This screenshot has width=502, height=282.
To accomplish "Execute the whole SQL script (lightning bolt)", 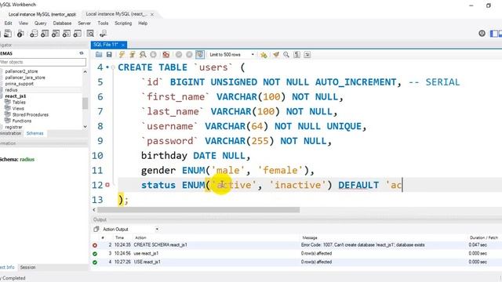I will [122, 55].
